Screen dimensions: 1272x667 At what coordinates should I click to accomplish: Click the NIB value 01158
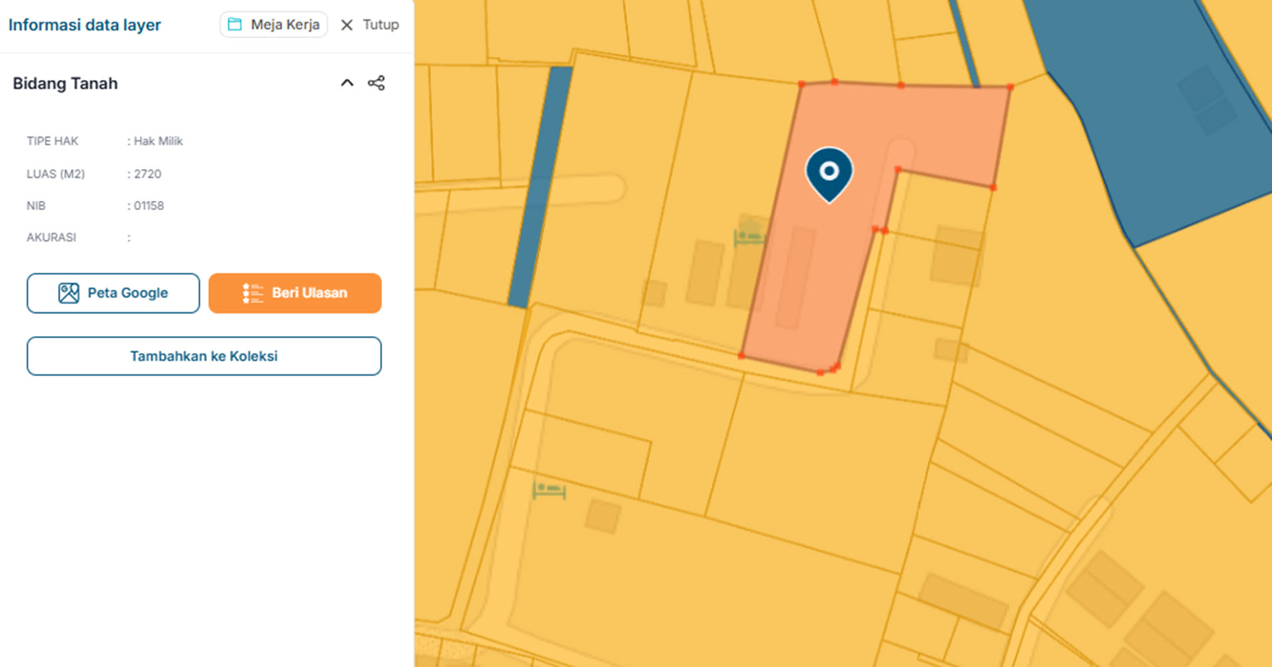click(x=148, y=205)
